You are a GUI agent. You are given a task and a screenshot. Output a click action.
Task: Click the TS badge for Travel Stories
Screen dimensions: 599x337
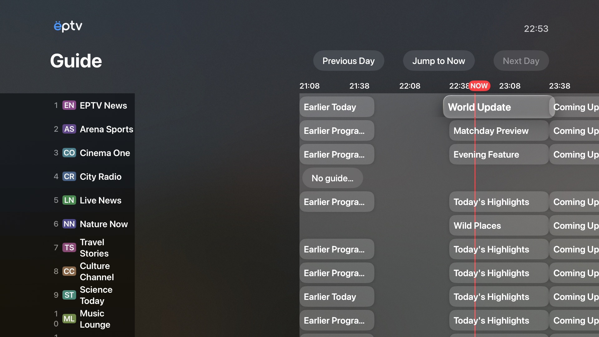pyautogui.click(x=69, y=248)
